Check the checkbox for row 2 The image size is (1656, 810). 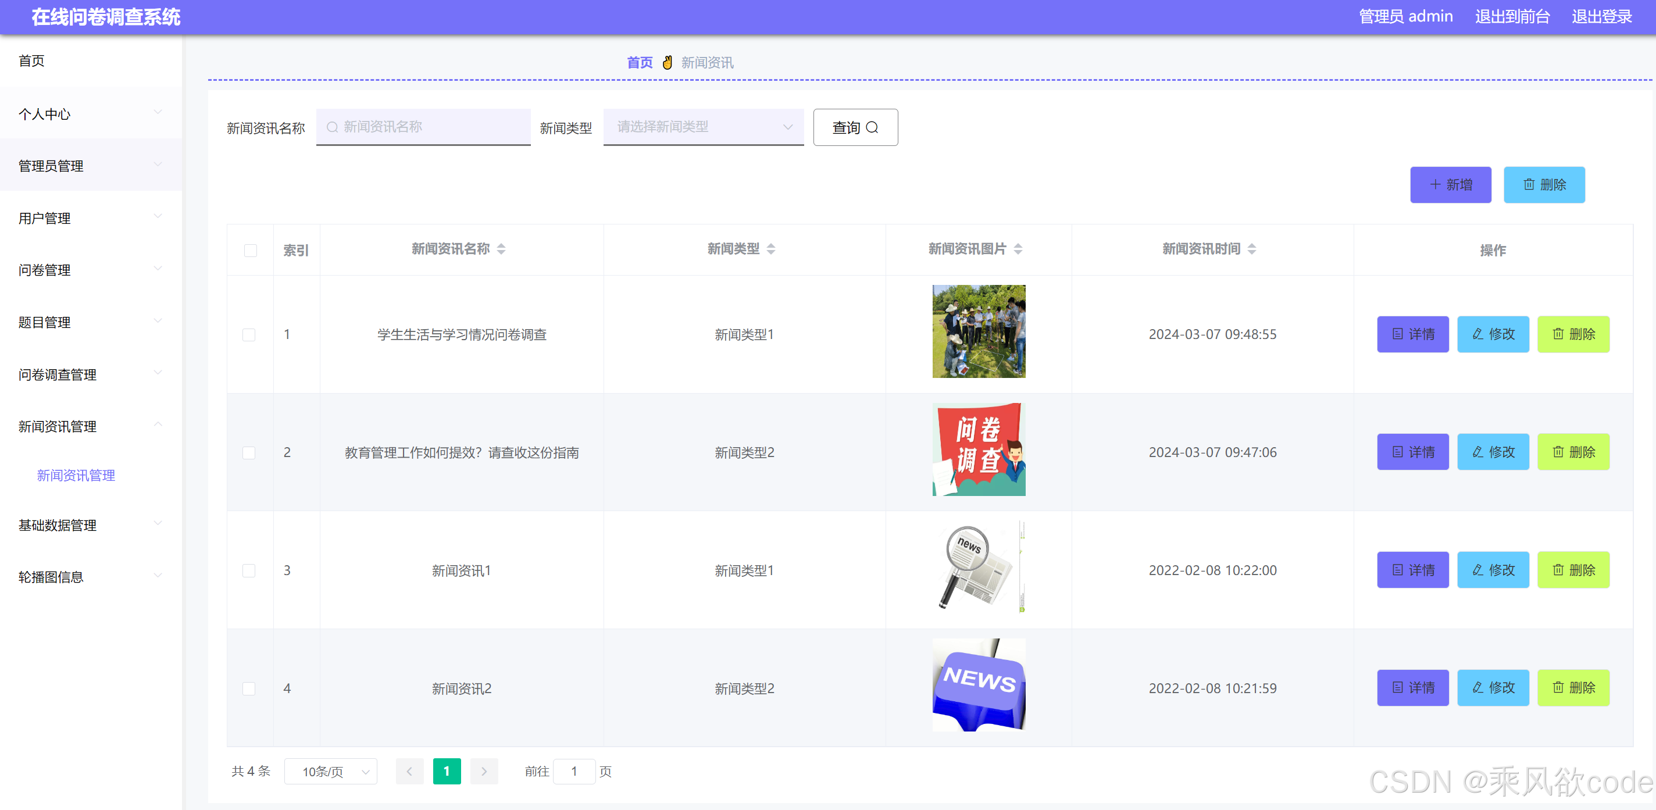point(249,452)
